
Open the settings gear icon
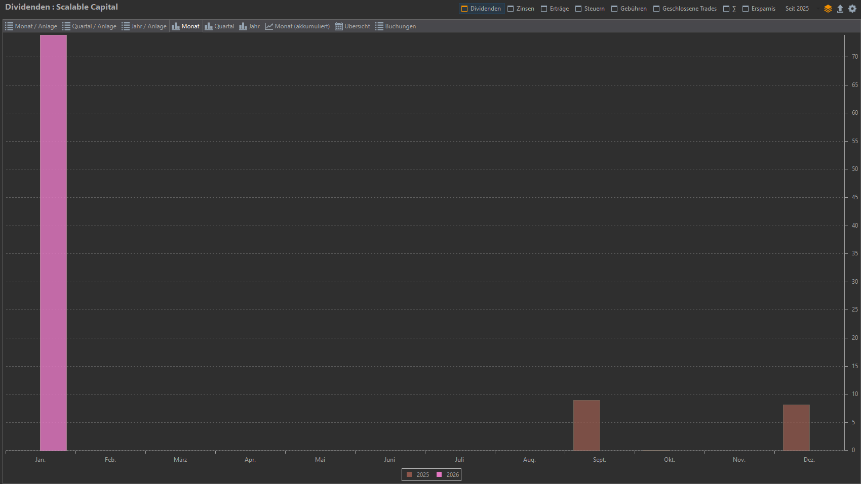tap(852, 9)
